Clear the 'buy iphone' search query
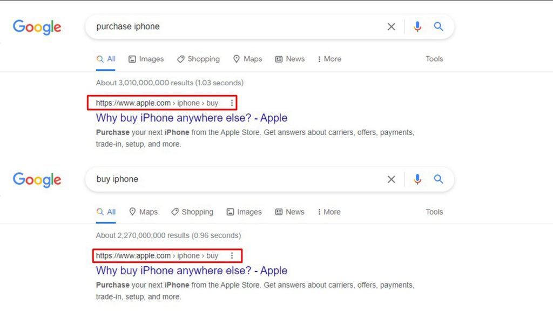The width and height of the screenshot is (553, 311). point(391,179)
